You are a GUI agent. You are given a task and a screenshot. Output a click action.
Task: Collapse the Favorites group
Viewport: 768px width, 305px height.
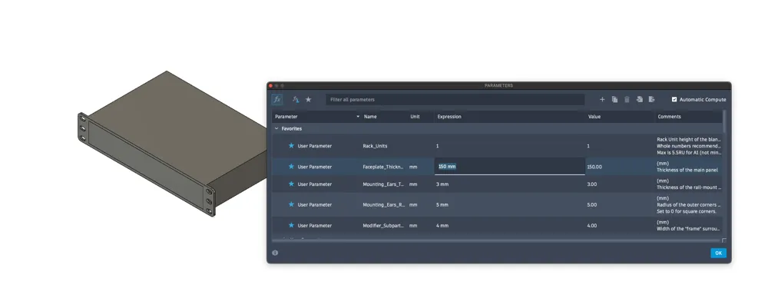(x=276, y=128)
